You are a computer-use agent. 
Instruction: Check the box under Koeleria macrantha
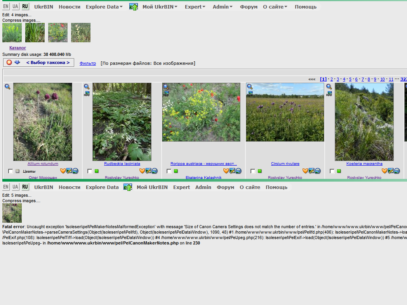click(x=332, y=171)
